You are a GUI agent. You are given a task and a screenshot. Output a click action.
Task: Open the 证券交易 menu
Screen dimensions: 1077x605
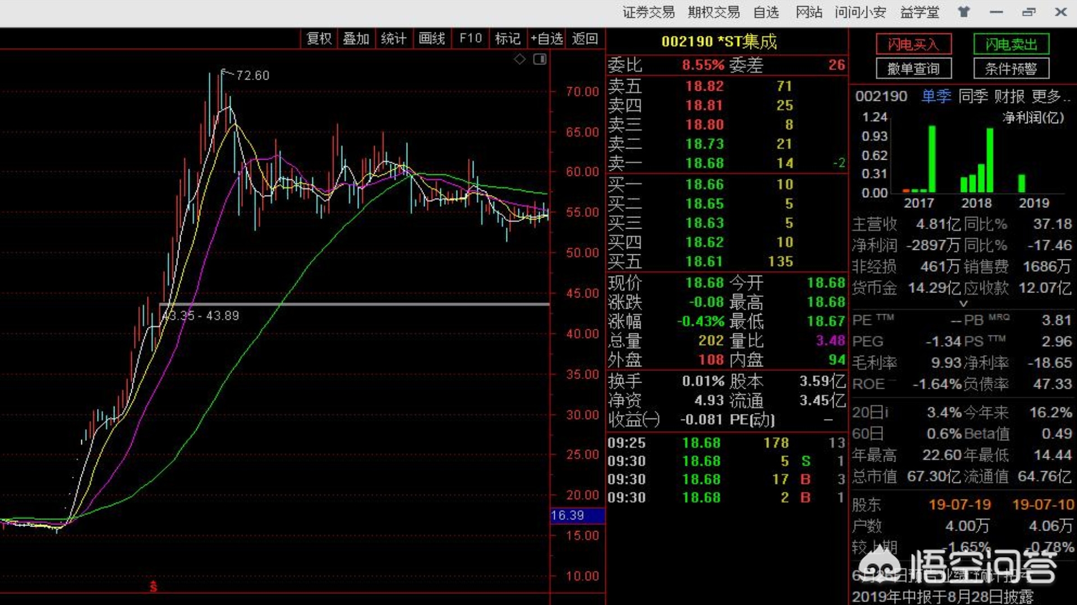tap(648, 12)
